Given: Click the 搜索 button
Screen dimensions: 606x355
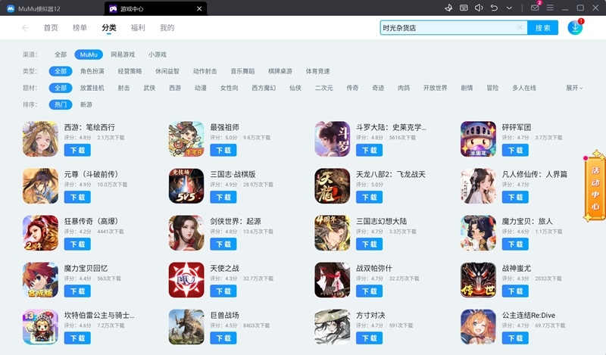Looking at the screenshot, I should (x=542, y=28).
